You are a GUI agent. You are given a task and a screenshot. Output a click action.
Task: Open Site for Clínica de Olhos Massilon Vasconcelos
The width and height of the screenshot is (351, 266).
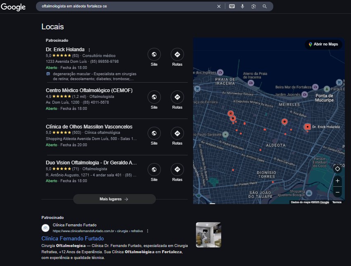pyautogui.click(x=154, y=133)
